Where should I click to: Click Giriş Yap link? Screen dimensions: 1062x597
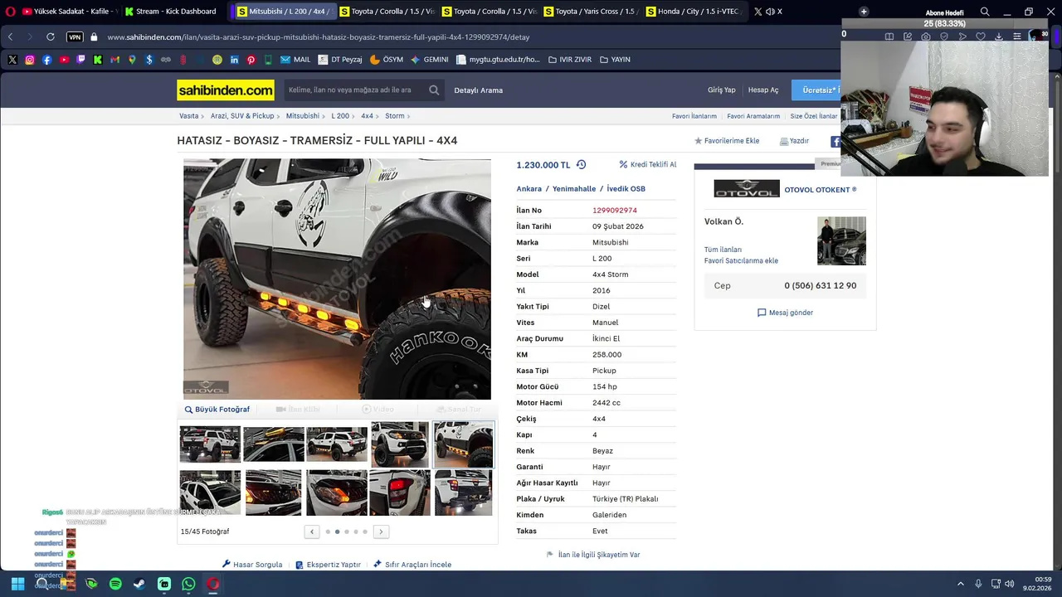721,90
